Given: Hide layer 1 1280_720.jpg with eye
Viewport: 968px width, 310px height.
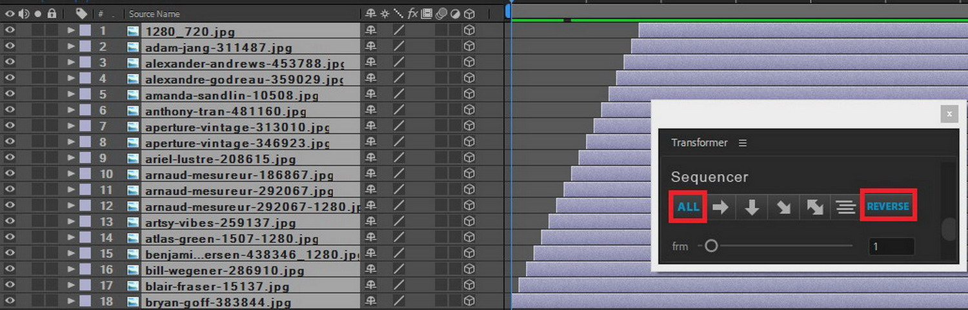Looking at the screenshot, I should (9, 30).
